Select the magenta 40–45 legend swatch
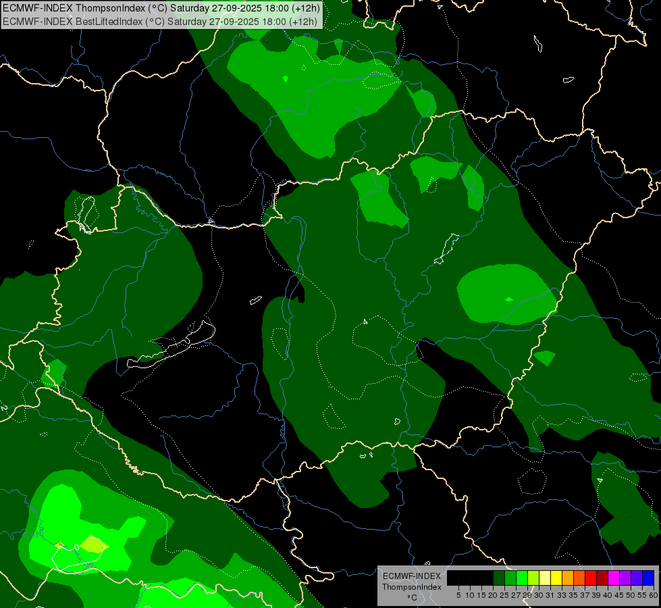The image size is (661, 608). pyautogui.click(x=614, y=578)
